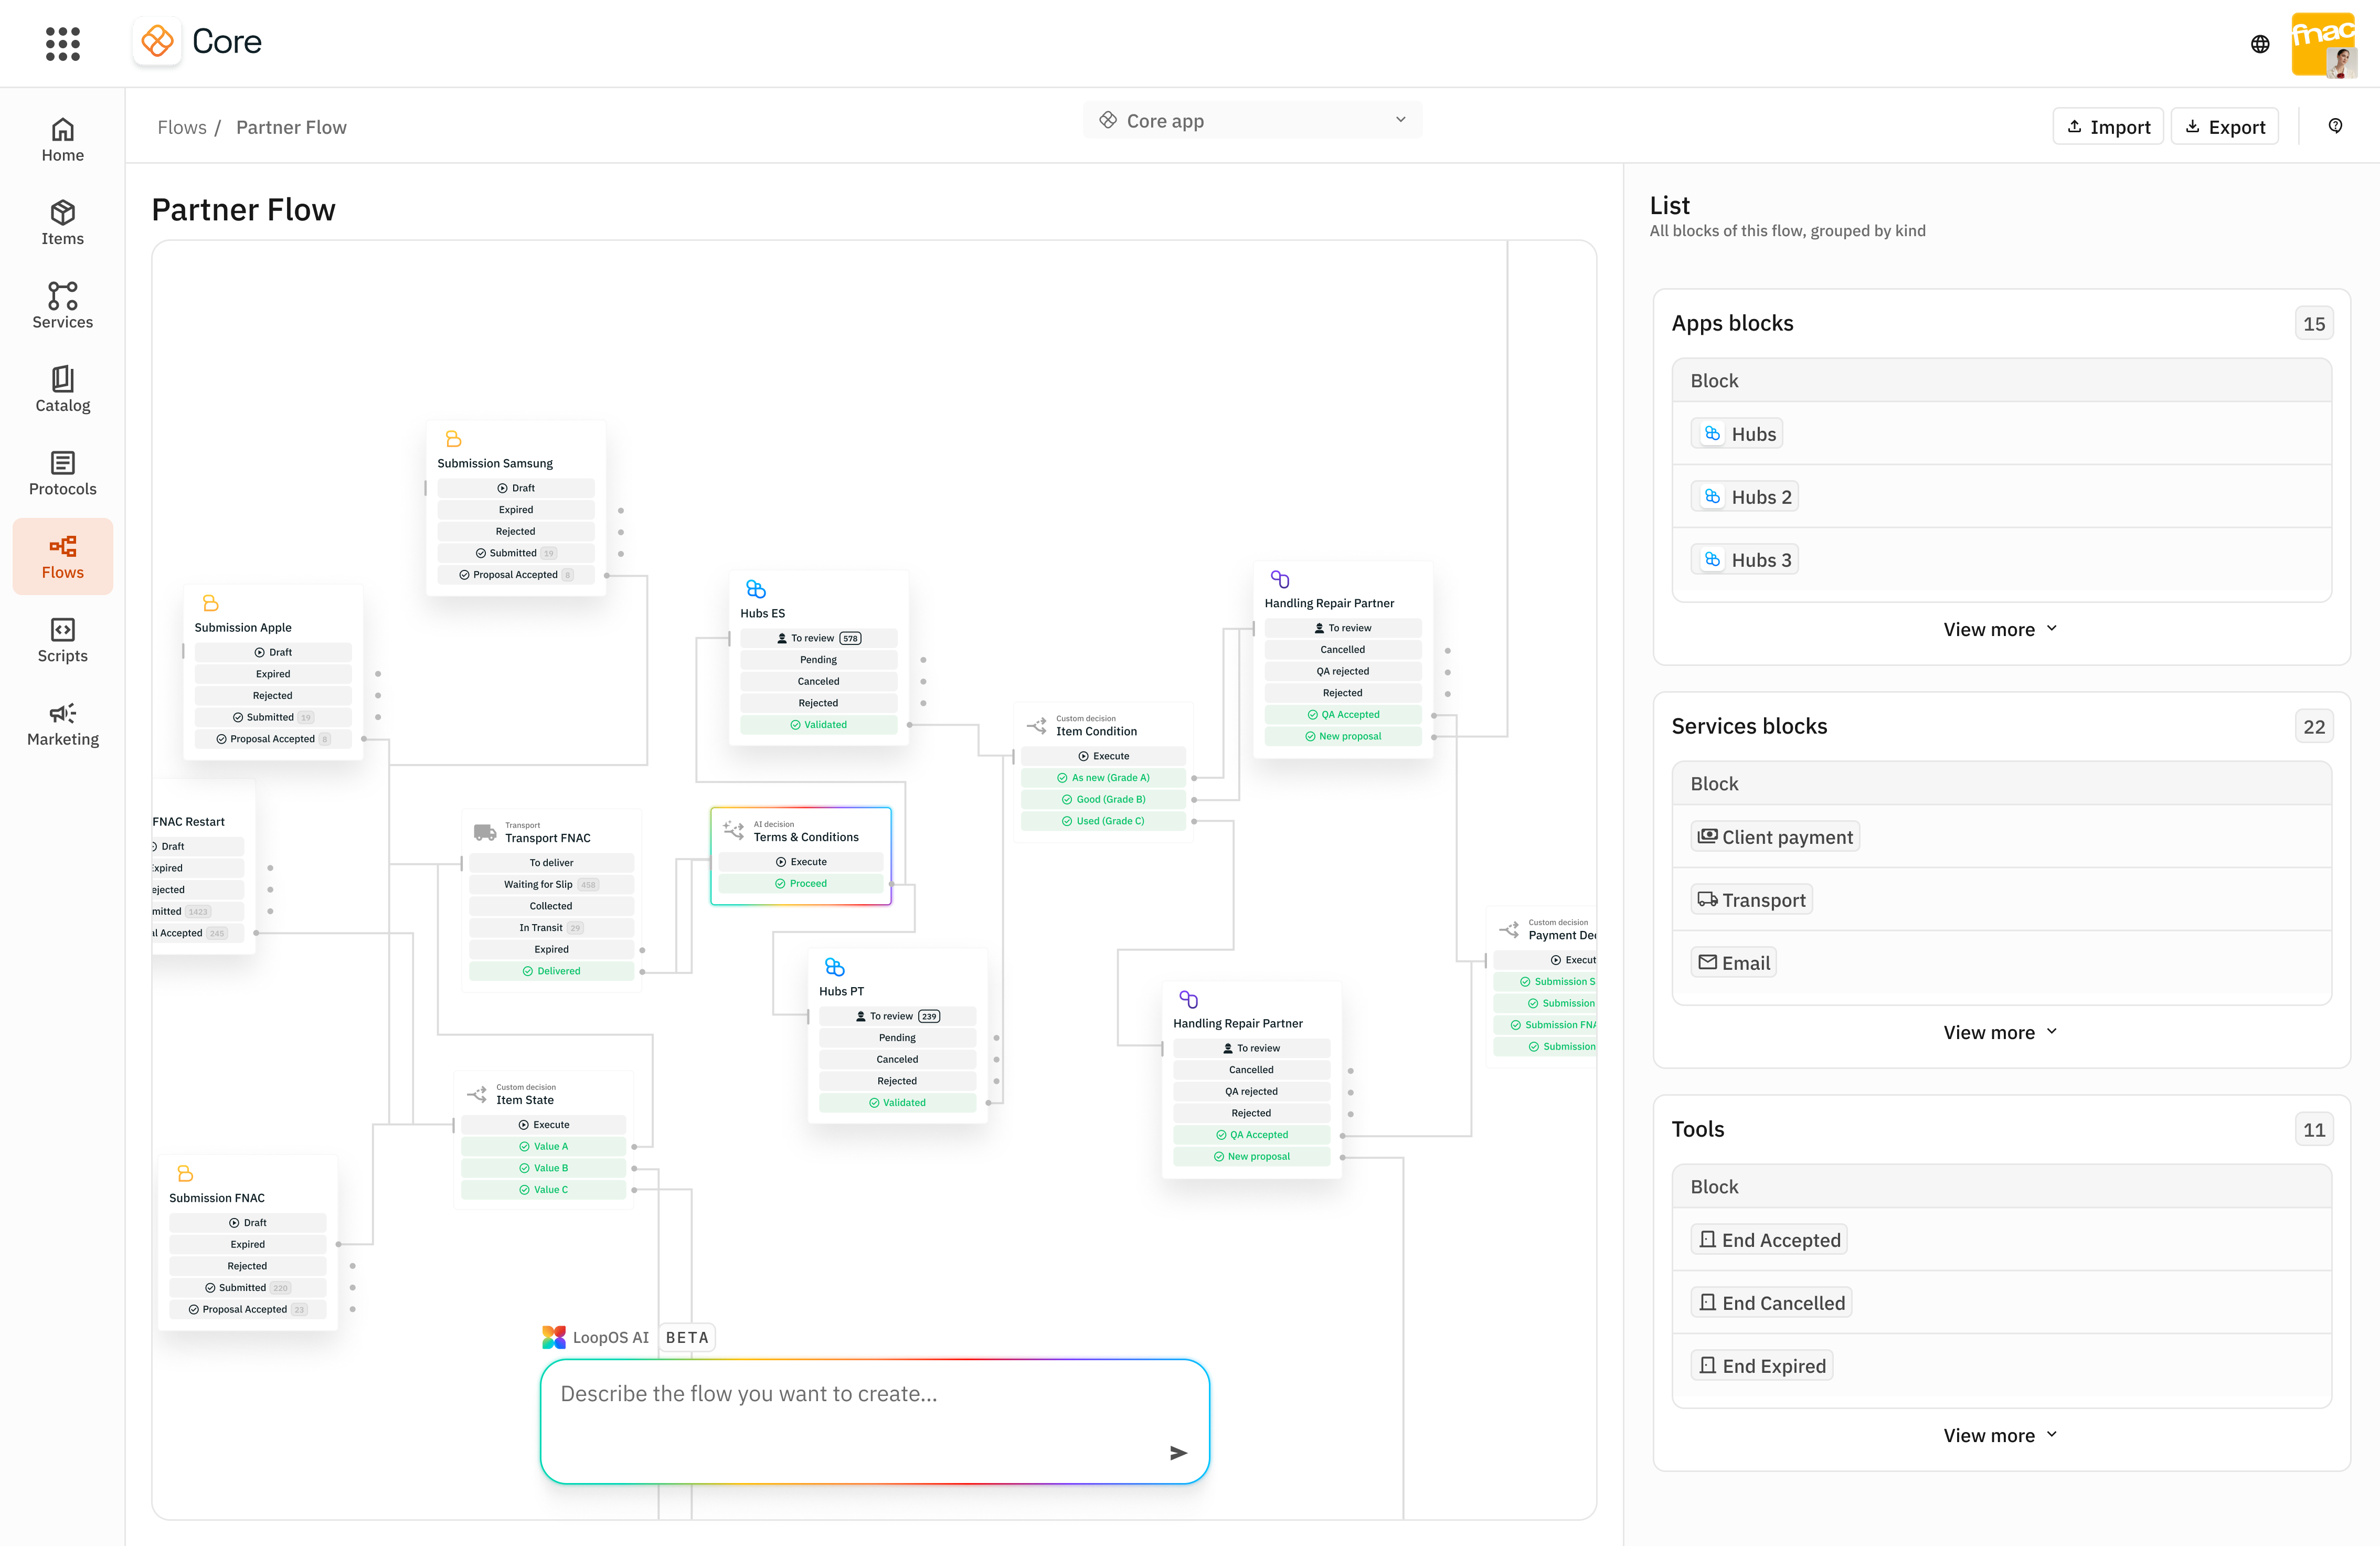Click the Submission Samsung block icon
The image size is (2380, 1546).
[x=453, y=439]
